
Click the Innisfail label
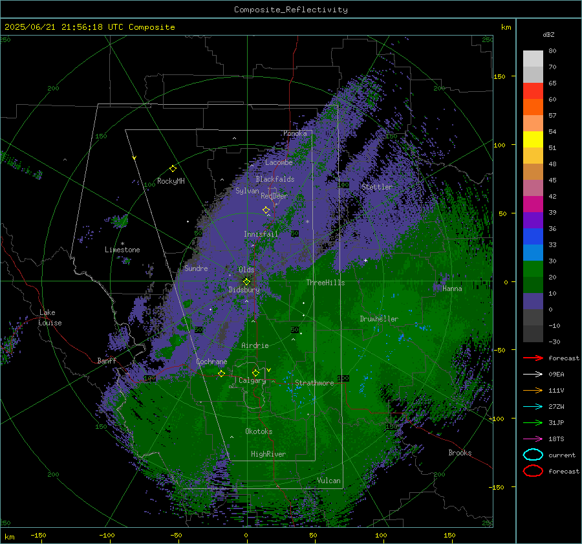click(x=261, y=234)
